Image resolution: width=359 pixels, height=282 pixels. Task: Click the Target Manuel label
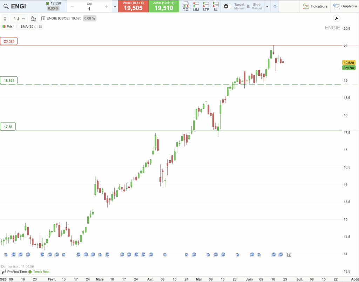tap(239, 6)
